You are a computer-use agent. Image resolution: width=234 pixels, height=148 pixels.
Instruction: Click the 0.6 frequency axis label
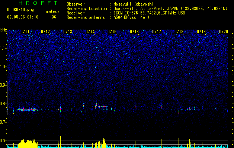pos(3,141)
